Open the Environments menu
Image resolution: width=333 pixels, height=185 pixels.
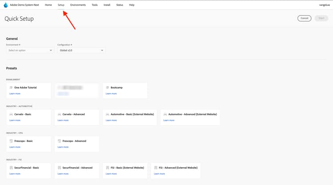78,5
